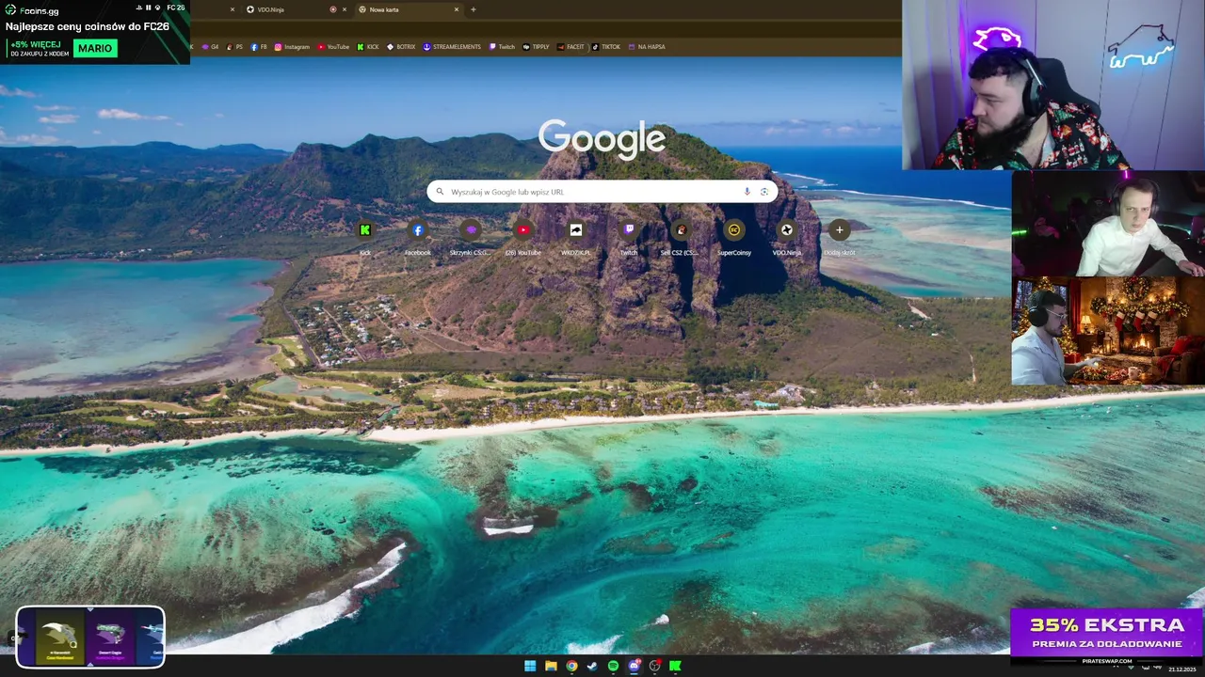Open Steam from the taskbar
Image resolution: width=1205 pixels, height=677 pixels.
(x=592, y=666)
